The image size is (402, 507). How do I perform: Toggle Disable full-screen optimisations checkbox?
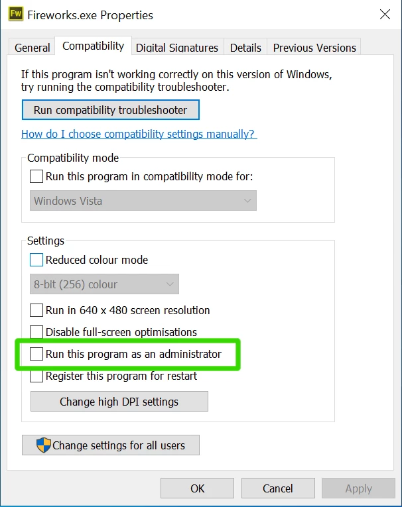pyautogui.click(x=36, y=332)
